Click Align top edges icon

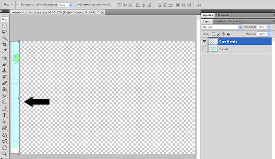(119, 5)
